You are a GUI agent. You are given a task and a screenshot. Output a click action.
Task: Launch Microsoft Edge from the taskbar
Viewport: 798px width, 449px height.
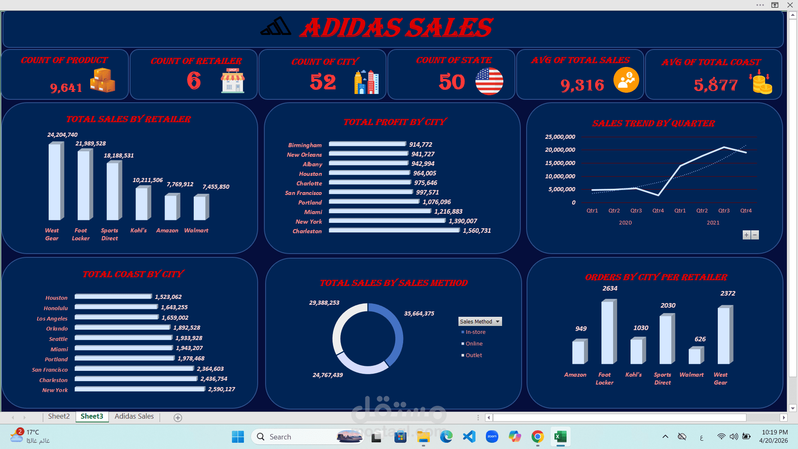point(446,437)
